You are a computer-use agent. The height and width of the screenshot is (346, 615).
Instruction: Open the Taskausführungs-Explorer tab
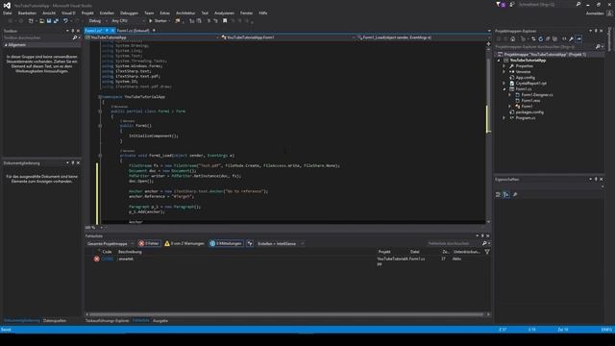point(108,320)
